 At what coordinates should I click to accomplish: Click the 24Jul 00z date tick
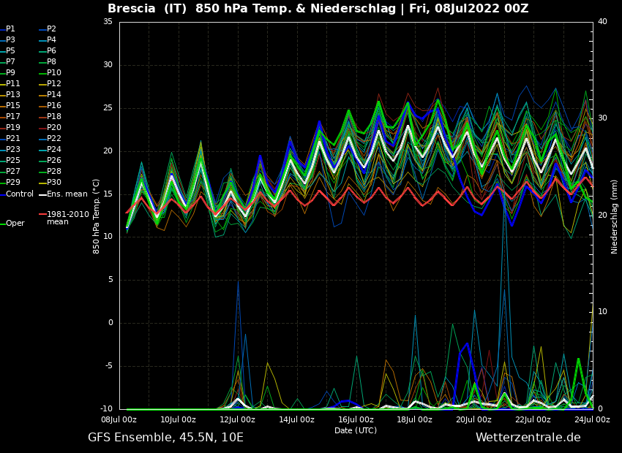(591, 420)
